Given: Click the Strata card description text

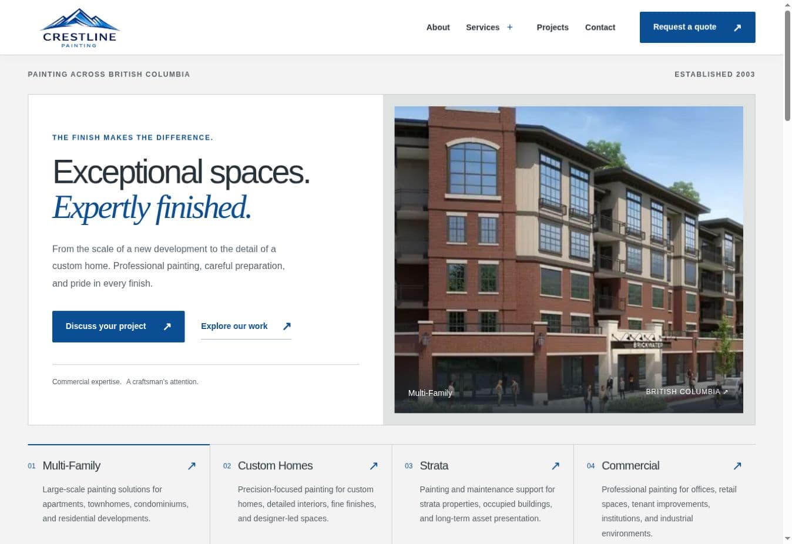Looking at the screenshot, I should [487, 504].
